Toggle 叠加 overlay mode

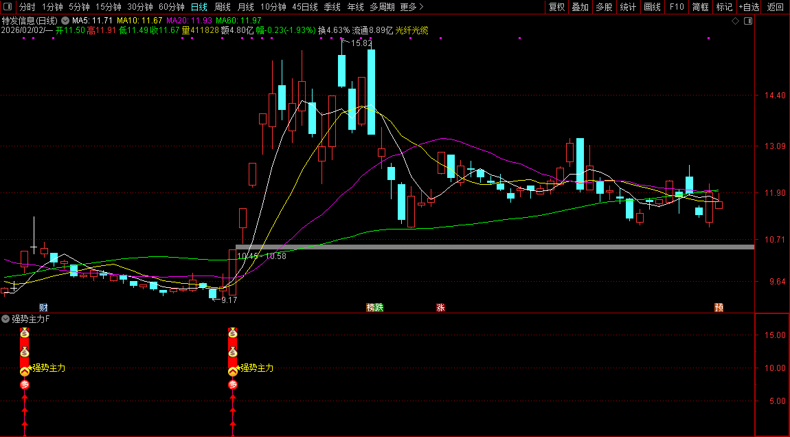(580, 7)
